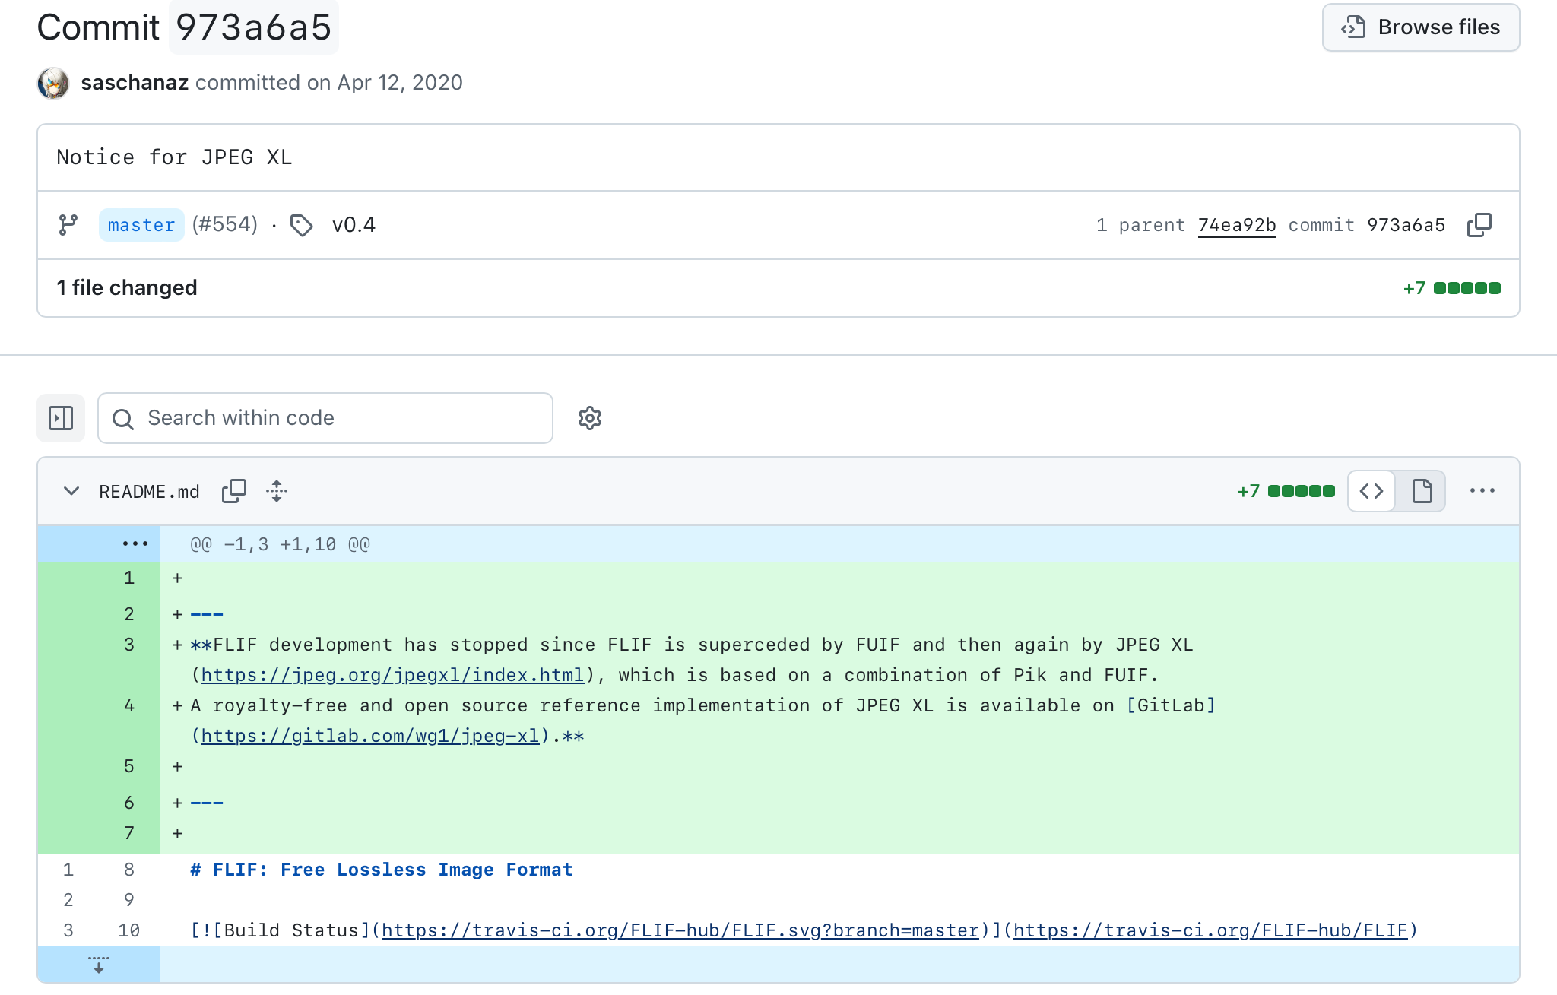Open the master branch label
The height and width of the screenshot is (995, 1557).
pyautogui.click(x=141, y=225)
